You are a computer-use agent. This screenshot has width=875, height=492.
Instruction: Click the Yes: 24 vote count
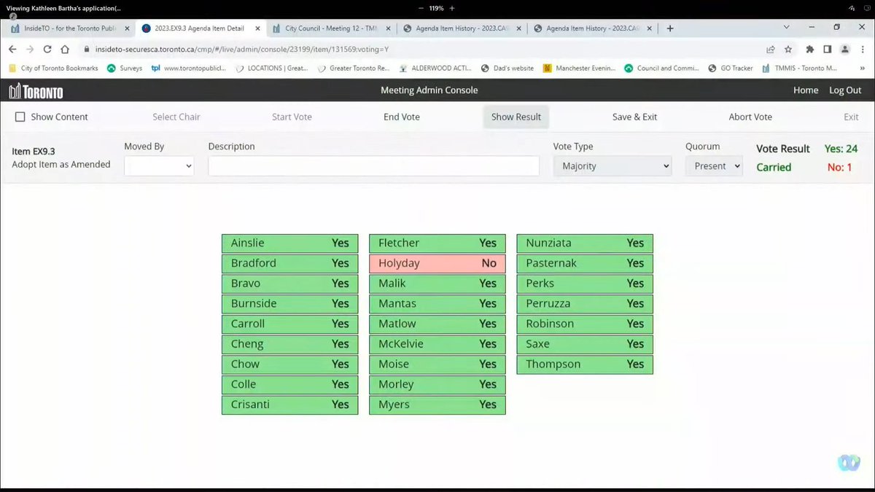coord(841,149)
